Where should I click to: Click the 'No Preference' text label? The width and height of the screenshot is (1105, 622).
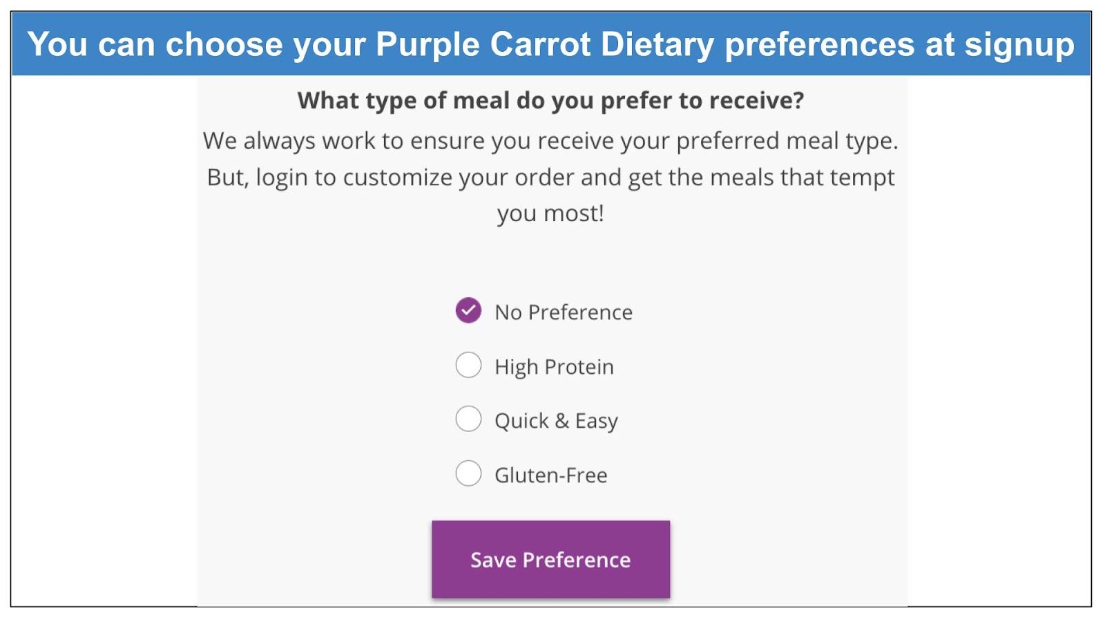[x=564, y=312]
